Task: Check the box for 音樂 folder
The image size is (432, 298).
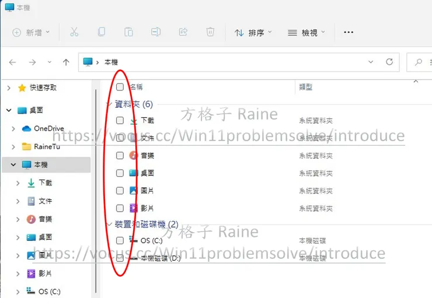Action: [120, 156]
